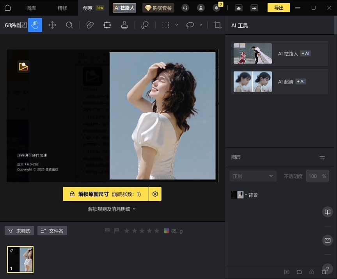Open notifications bell icon
The width and height of the screenshot is (337, 279).
pos(216,8)
